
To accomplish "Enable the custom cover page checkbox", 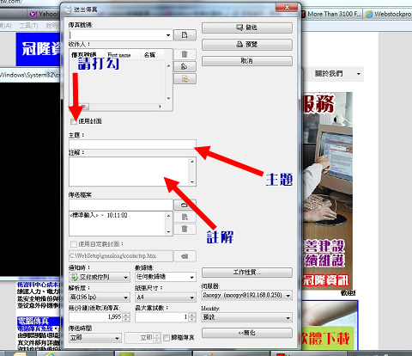I will 74,244.
